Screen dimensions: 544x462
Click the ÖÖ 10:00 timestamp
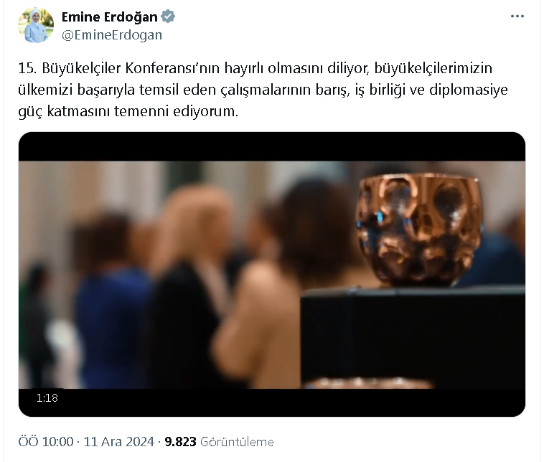coord(46,441)
